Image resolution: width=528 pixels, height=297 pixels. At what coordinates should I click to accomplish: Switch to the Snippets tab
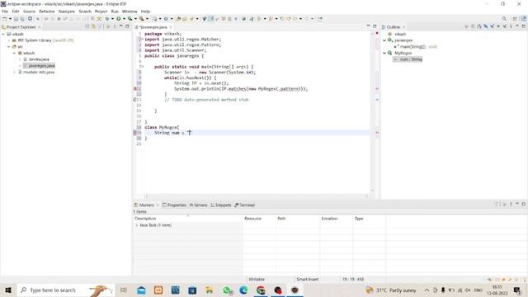pyautogui.click(x=221, y=205)
